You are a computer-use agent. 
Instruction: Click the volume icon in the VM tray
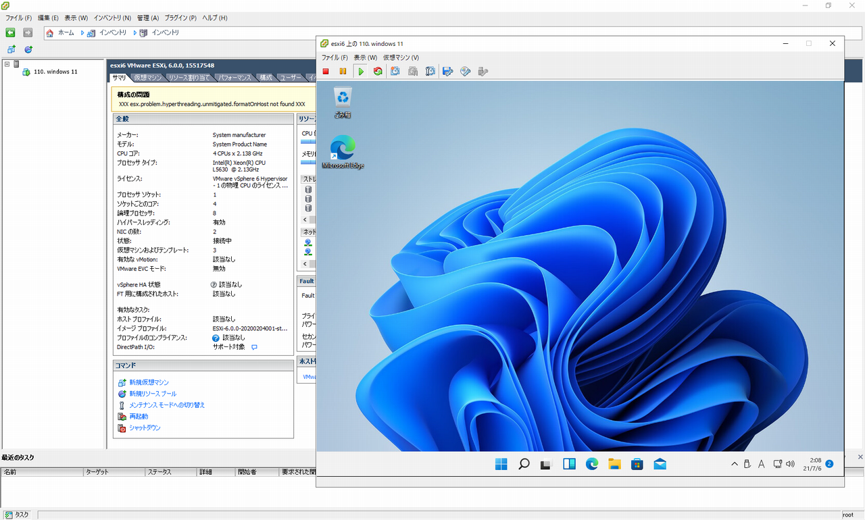pos(790,464)
